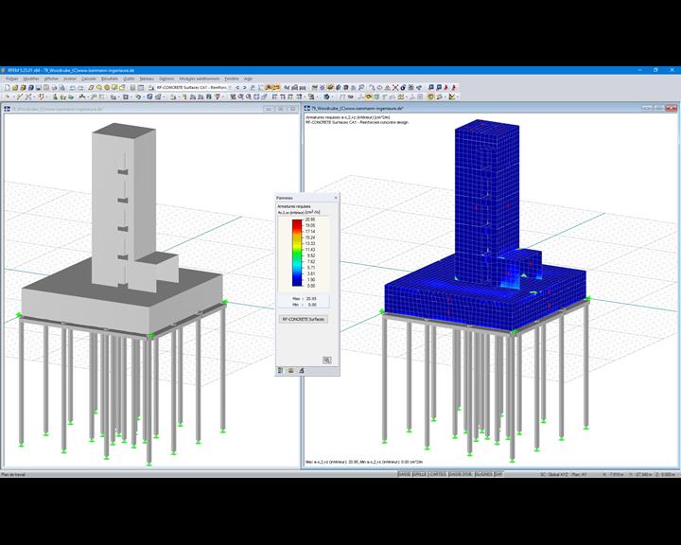Open the Modifier menu
The width and height of the screenshot is (681, 545).
31,79
